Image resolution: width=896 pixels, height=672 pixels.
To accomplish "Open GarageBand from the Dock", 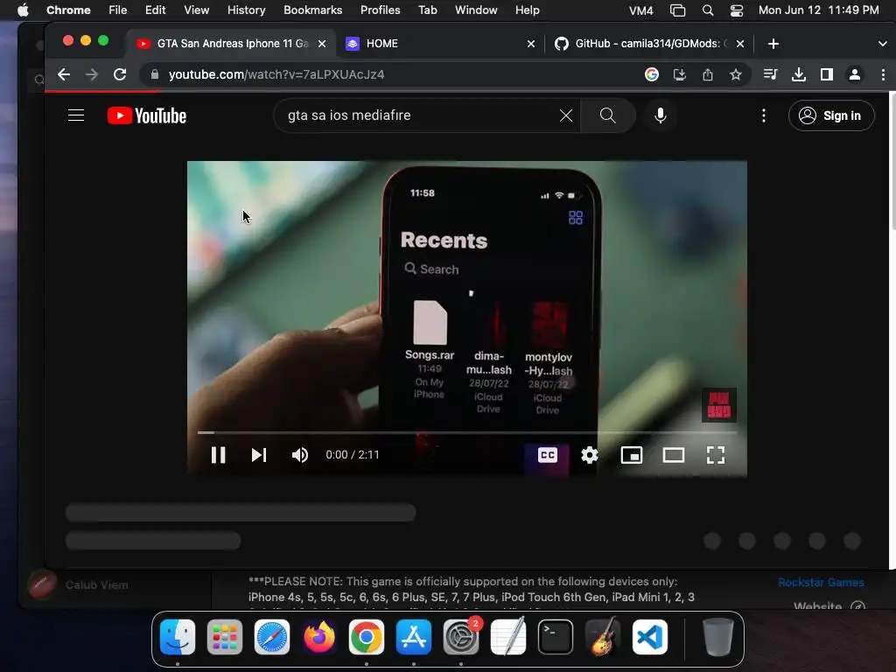I will [603, 637].
